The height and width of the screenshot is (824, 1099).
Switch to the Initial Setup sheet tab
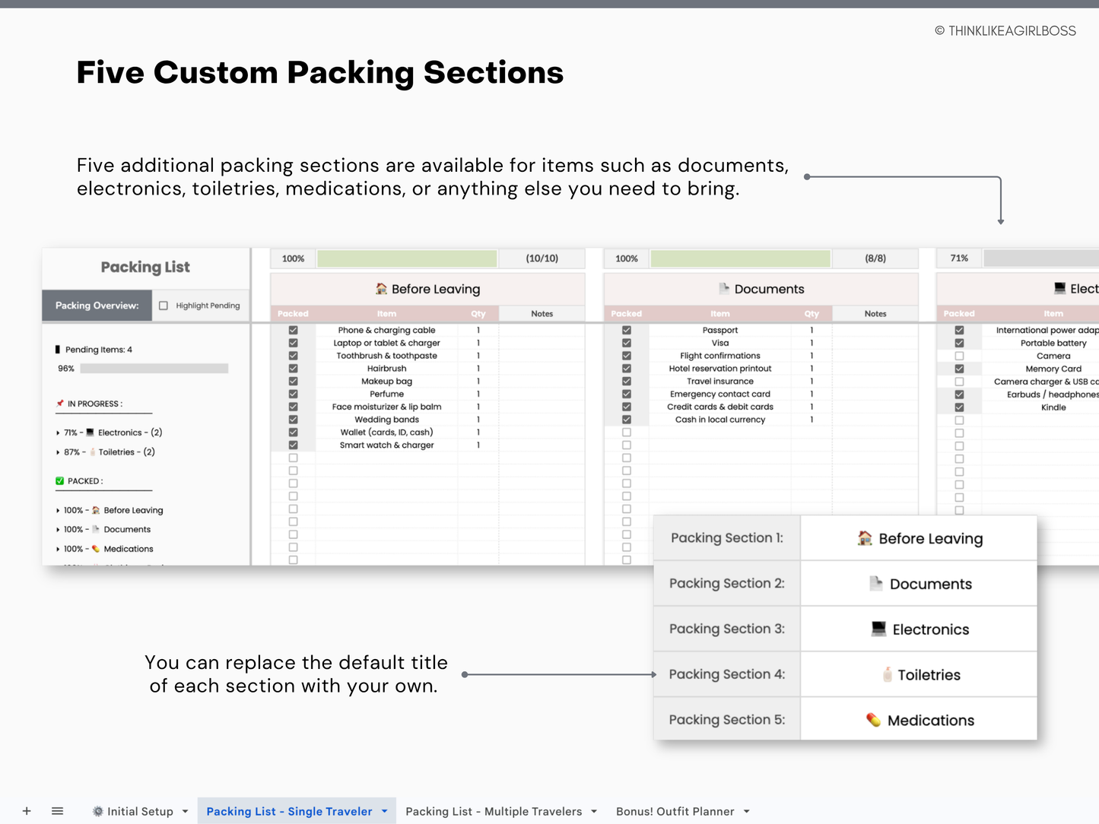(x=140, y=811)
